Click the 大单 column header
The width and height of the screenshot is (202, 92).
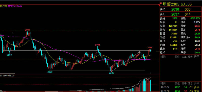click(184, 57)
